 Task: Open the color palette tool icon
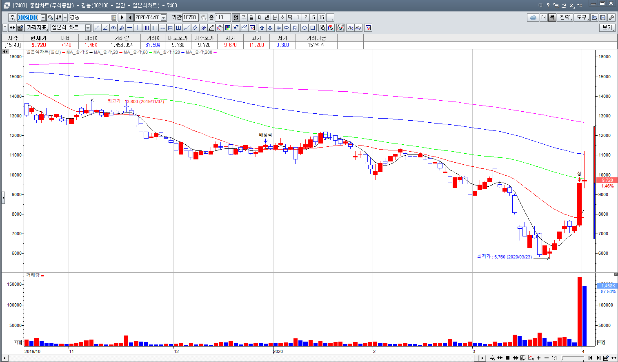[227, 28]
